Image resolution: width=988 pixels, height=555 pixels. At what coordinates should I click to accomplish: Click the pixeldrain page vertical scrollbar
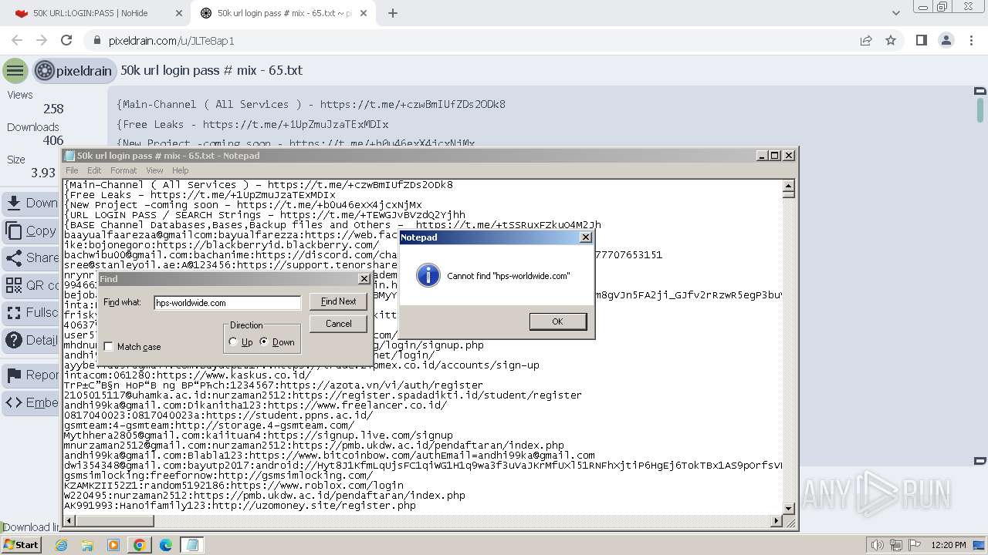pos(980,112)
